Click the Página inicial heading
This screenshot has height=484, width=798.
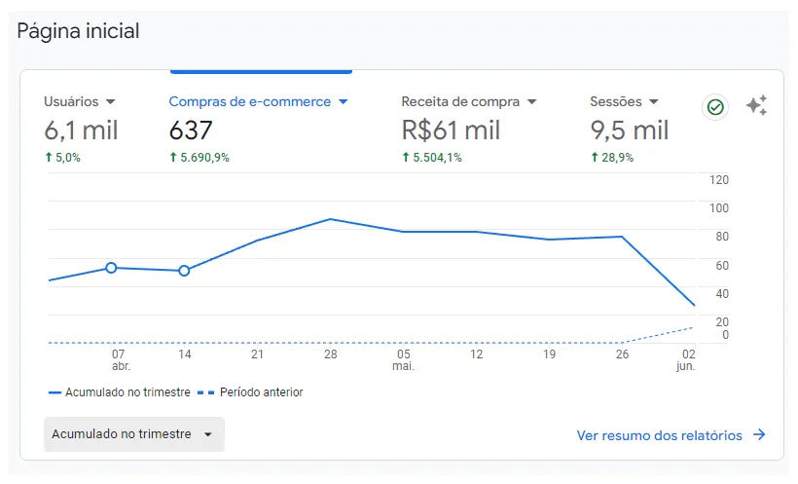(x=78, y=31)
